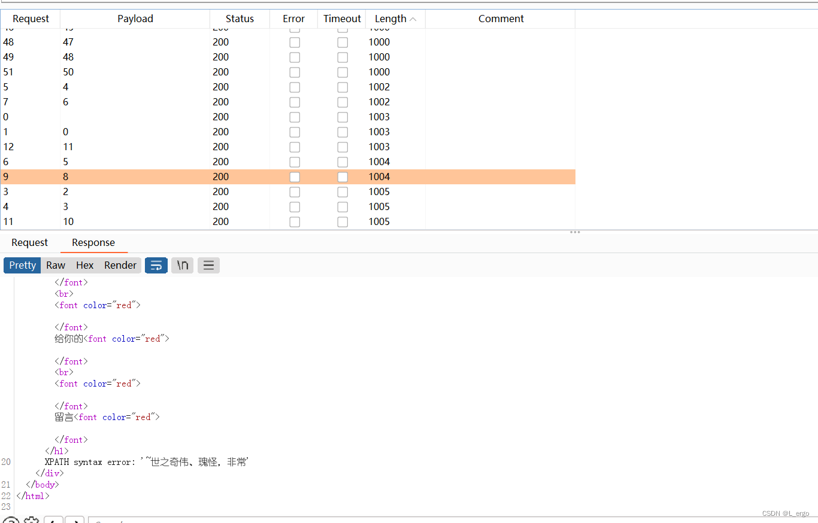
Task: Switch to the Request tab
Action: pos(29,242)
